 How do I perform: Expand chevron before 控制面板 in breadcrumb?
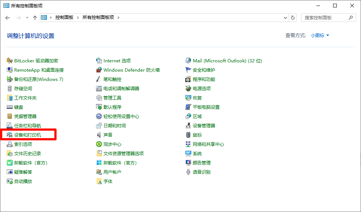click(51, 17)
